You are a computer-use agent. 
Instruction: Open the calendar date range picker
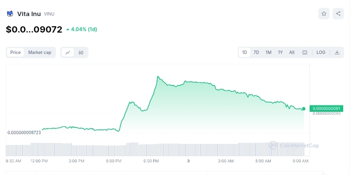(x=305, y=52)
